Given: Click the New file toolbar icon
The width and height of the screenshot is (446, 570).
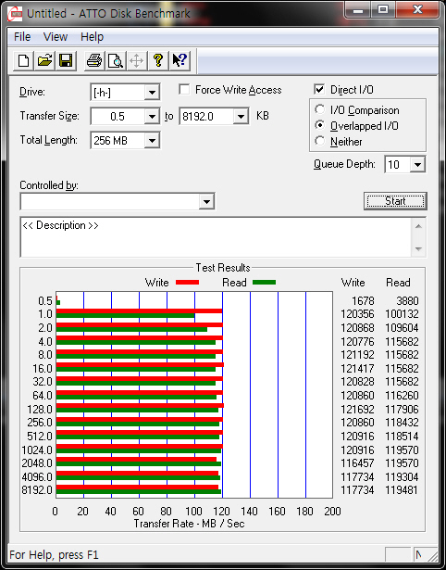Looking at the screenshot, I should pyautogui.click(x=23, y=60).
